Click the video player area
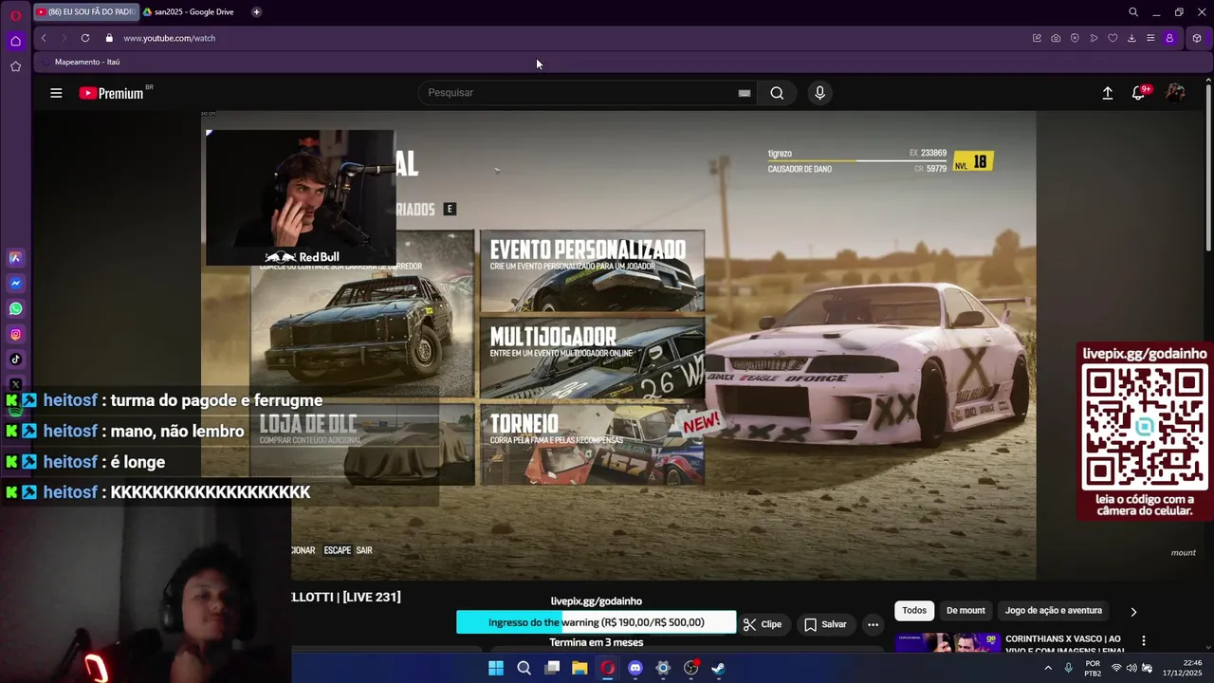 (x=618, y=345)
